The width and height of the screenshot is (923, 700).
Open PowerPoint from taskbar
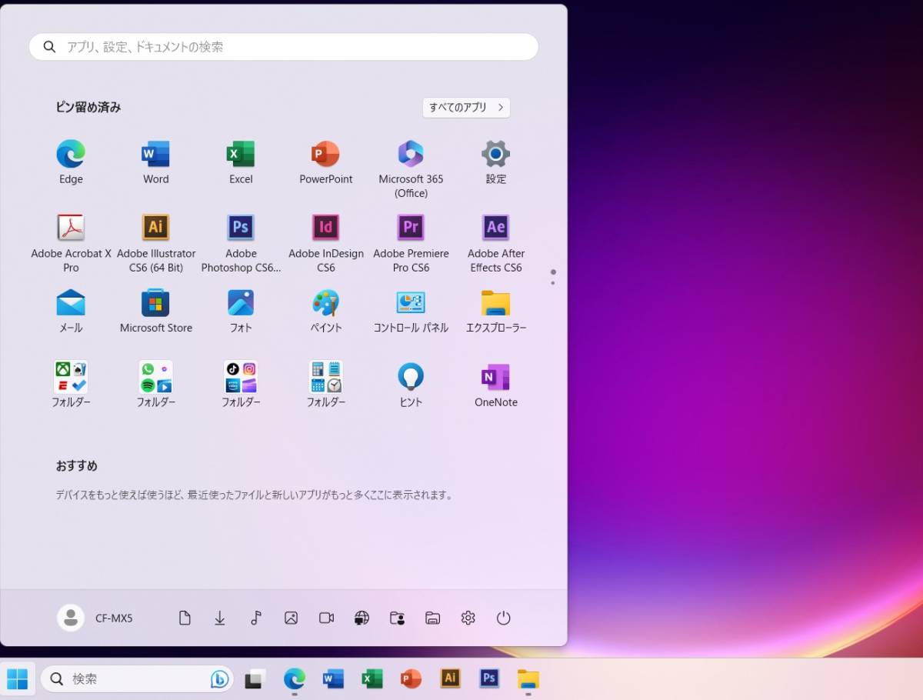411,678
